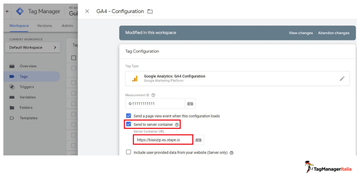
Task: Switch to the Versions tab
Action: click(44, 26)
